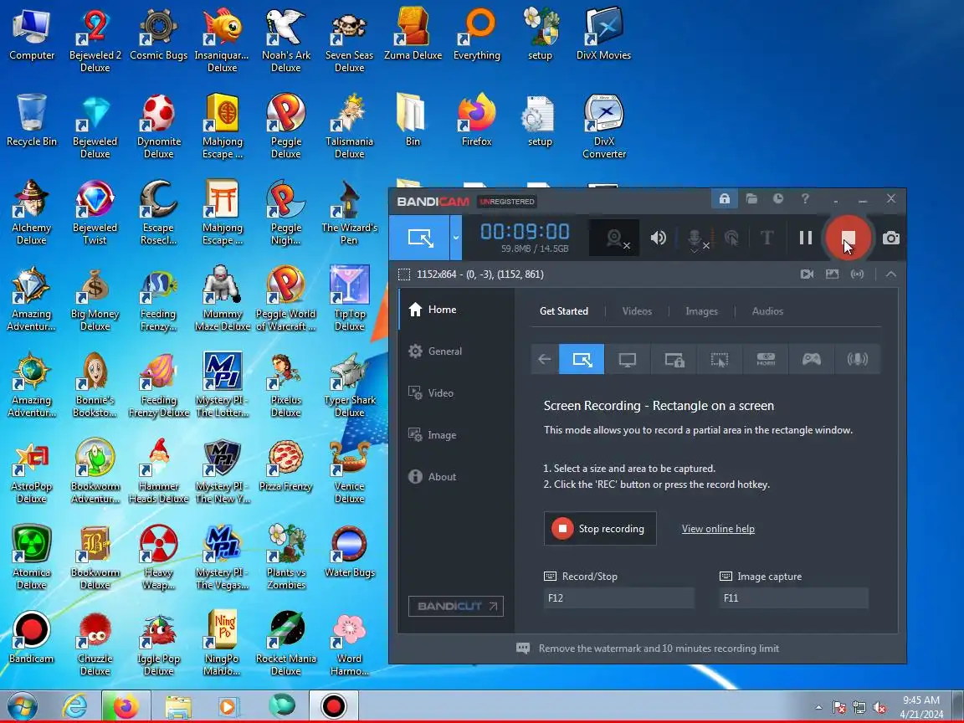Select the rectangle recording mode button
Image resolution: width=964 pixels, height=723 pixels.
(x=420, y=238)
